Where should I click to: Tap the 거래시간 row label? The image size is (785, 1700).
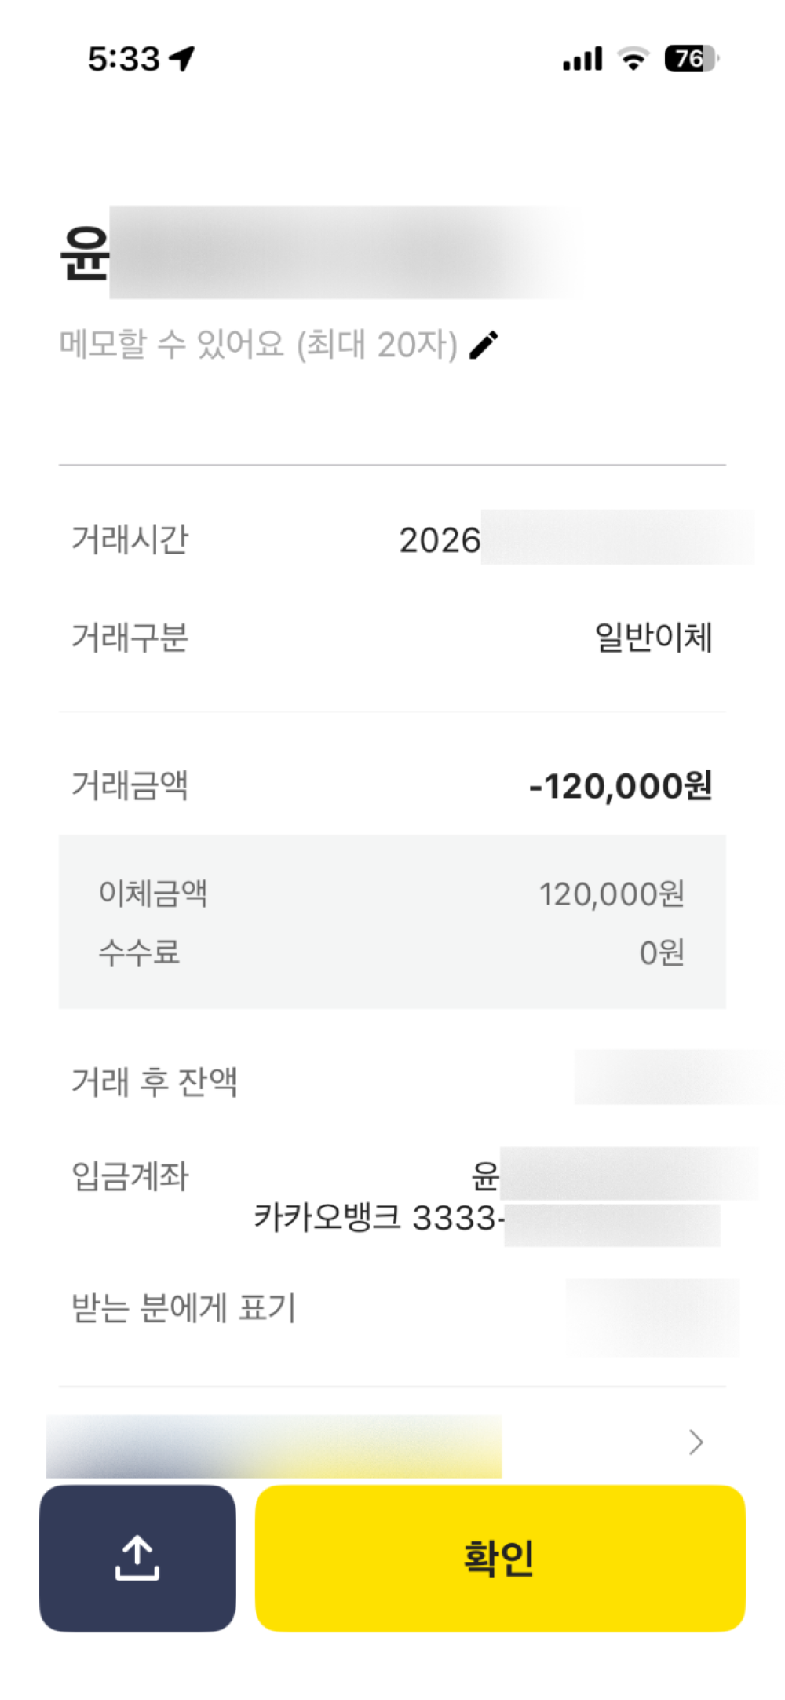click(130, 539)
